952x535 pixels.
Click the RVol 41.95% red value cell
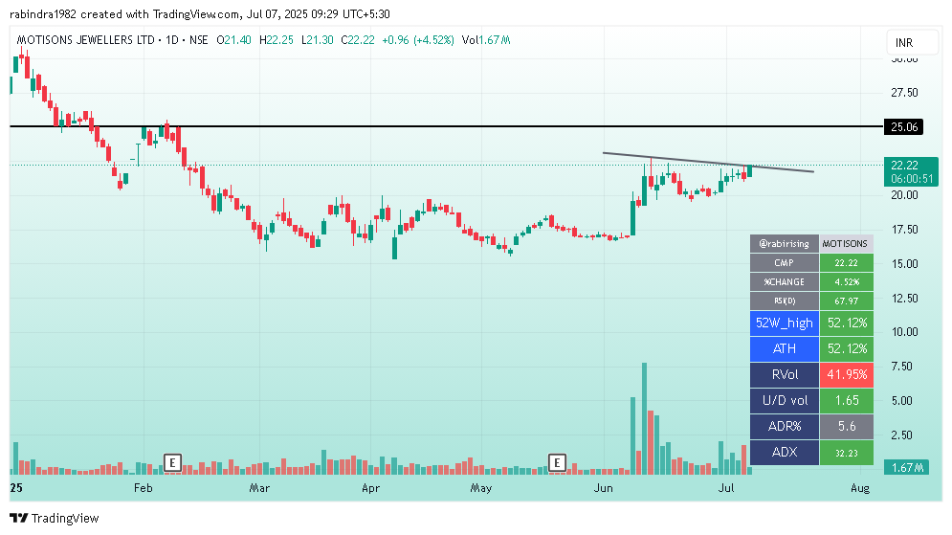pos(847,374)
